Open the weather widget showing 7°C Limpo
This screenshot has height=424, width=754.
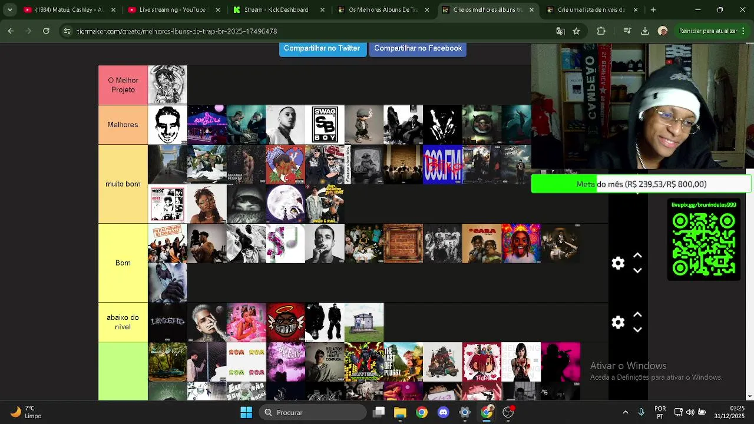tap(26, 412)
